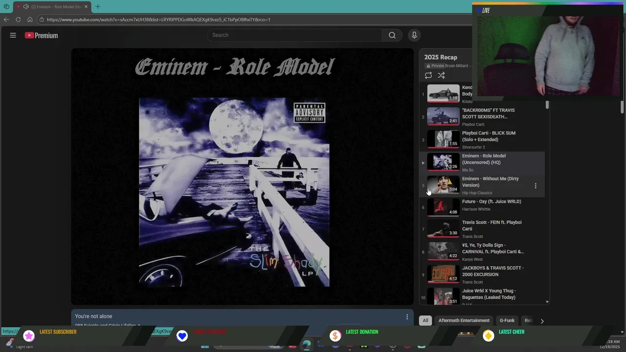This screenshot has width=626, height=352.
Task: Click the playlist scrollbar down arrow
Action: tap(547, 302)
